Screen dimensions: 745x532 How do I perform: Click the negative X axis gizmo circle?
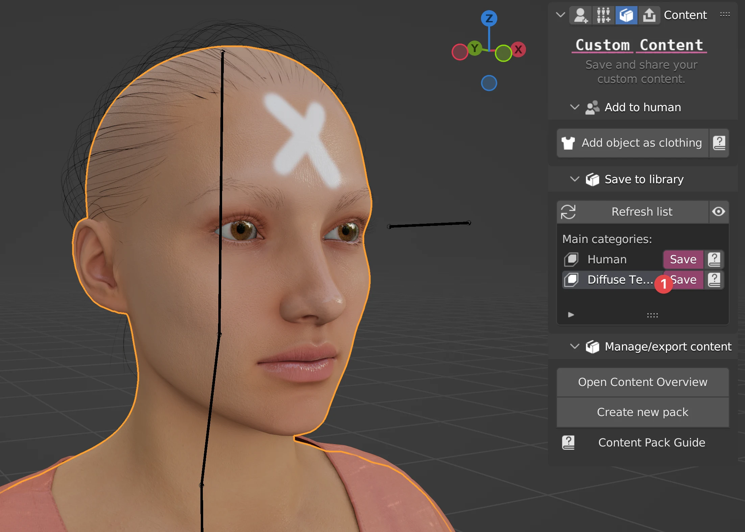(x=460, y=52)
